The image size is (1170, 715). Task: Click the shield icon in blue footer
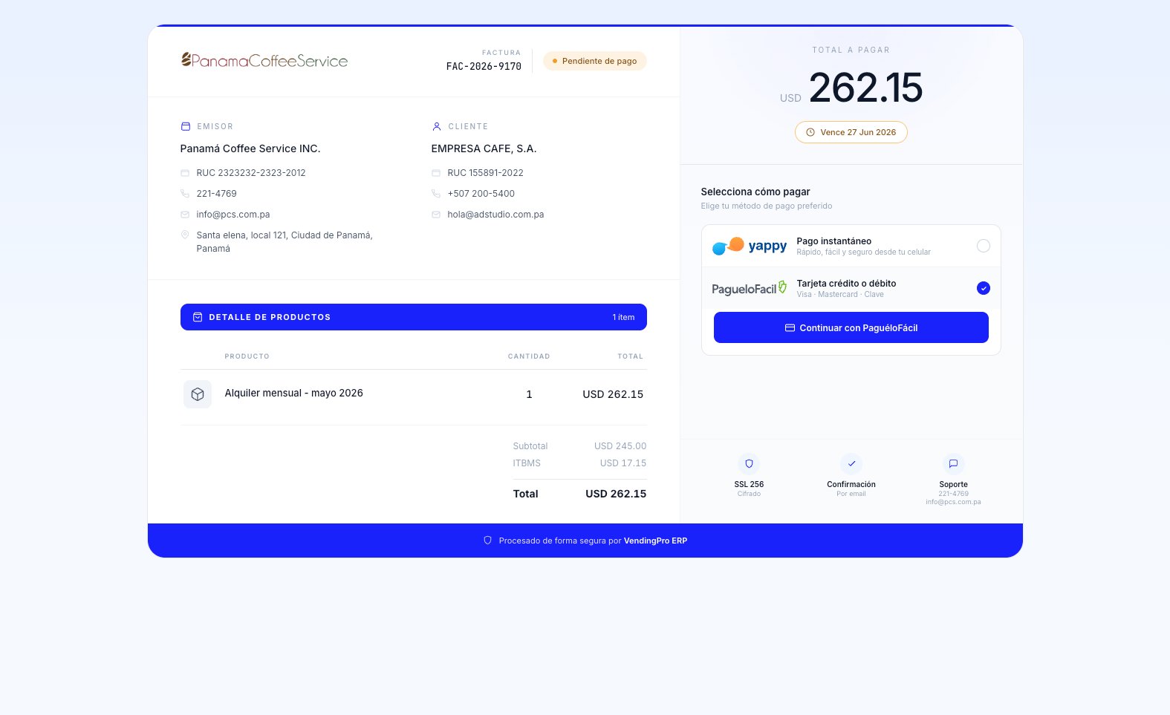tap(488, 541)
